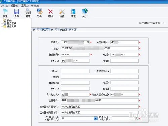This screenshot has width=168, height=126.
Task: Click the agent's empty 法定代表人 field
Action: [x=124, y=71]
